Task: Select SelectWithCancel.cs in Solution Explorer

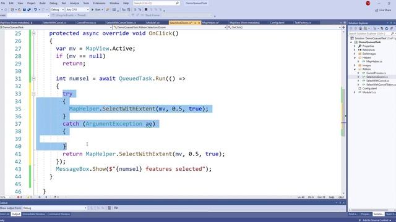Action: pyautogui.click(x=377, y=81)
